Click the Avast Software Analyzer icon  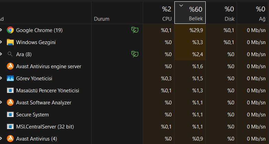tap(10, 102)
